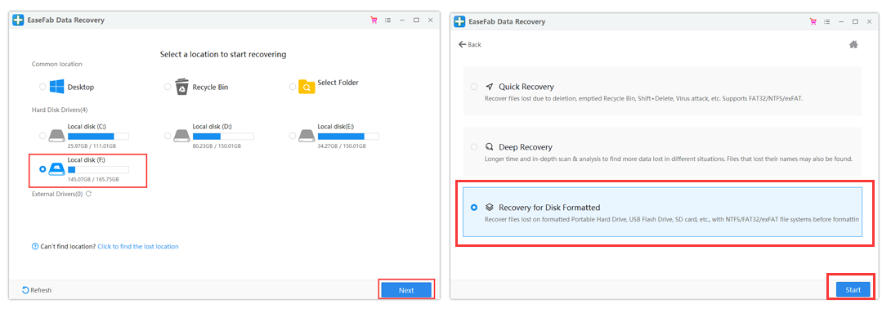Click Local disk (D:) drive icon
882x309 pixels.
coord(181,136)
